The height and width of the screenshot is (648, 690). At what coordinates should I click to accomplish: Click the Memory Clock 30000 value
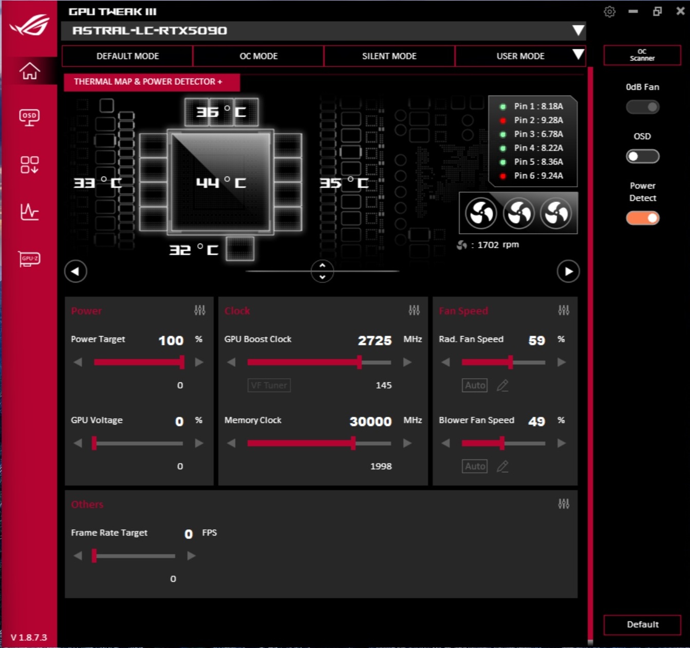point(370,422)
